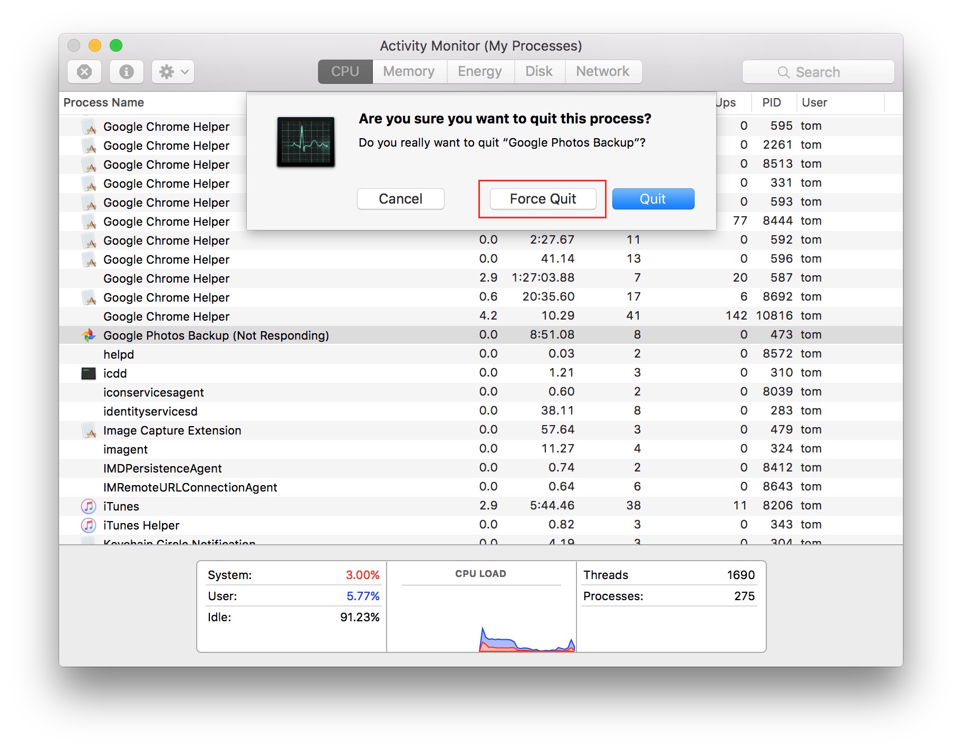The width and height of the screenshot is (962, 751).
Task: Click the gear options icon in toolbar
Action: point(167,72)
